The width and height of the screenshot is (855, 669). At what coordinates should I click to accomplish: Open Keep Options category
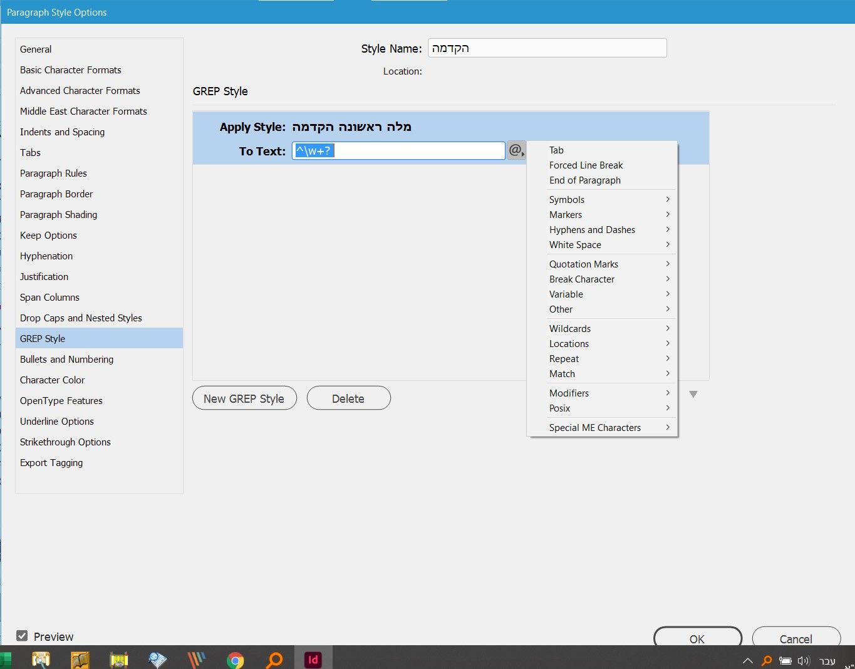point(99,236)
